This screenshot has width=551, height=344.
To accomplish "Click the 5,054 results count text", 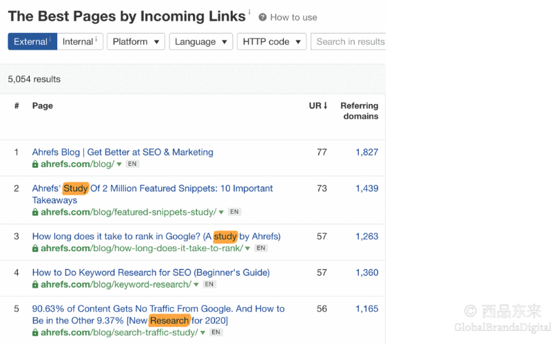I will (x=34, y=79).
